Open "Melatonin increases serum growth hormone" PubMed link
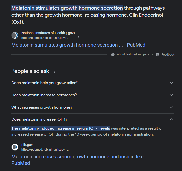This screenshot has height=171, width=182. 81,157
